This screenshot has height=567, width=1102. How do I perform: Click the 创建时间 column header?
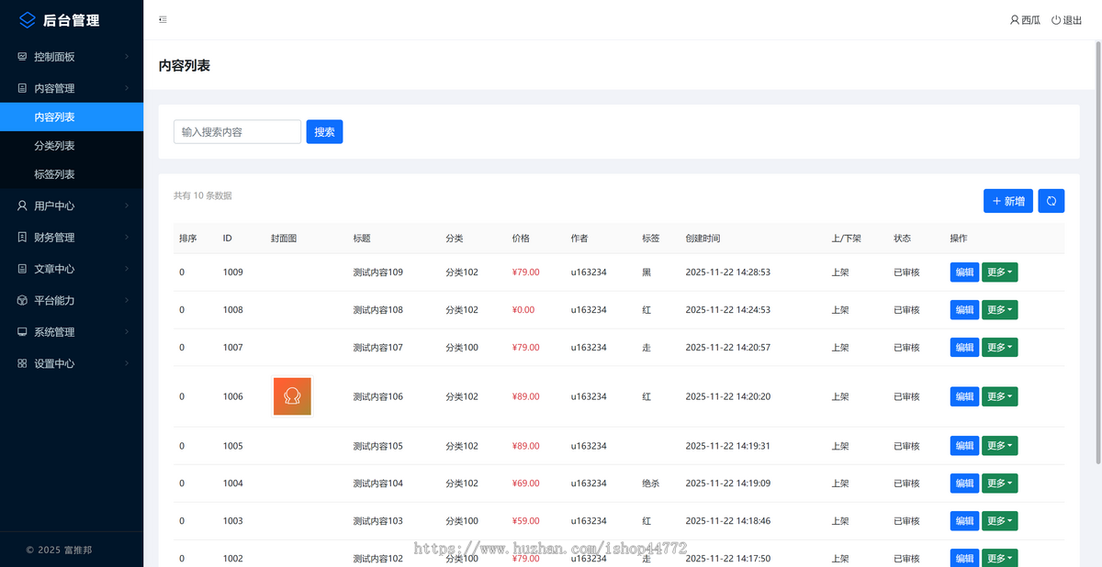pos(703,239)
